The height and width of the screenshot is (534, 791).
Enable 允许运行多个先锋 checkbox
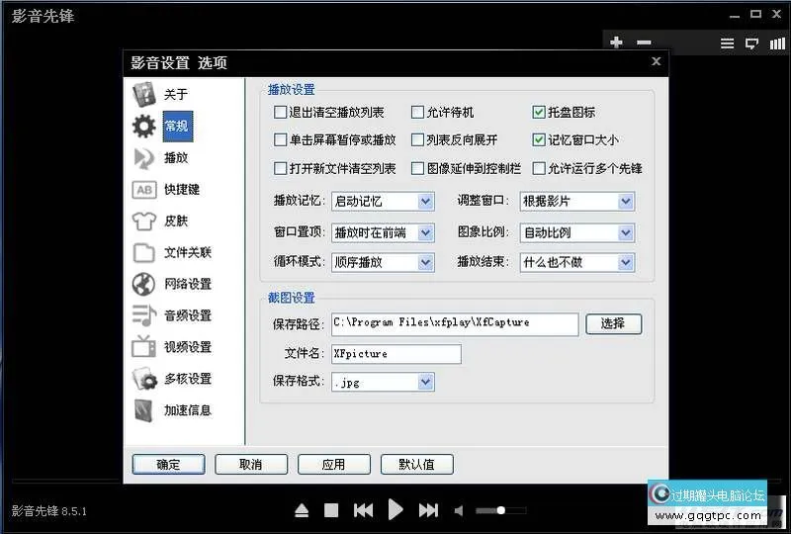539,168
